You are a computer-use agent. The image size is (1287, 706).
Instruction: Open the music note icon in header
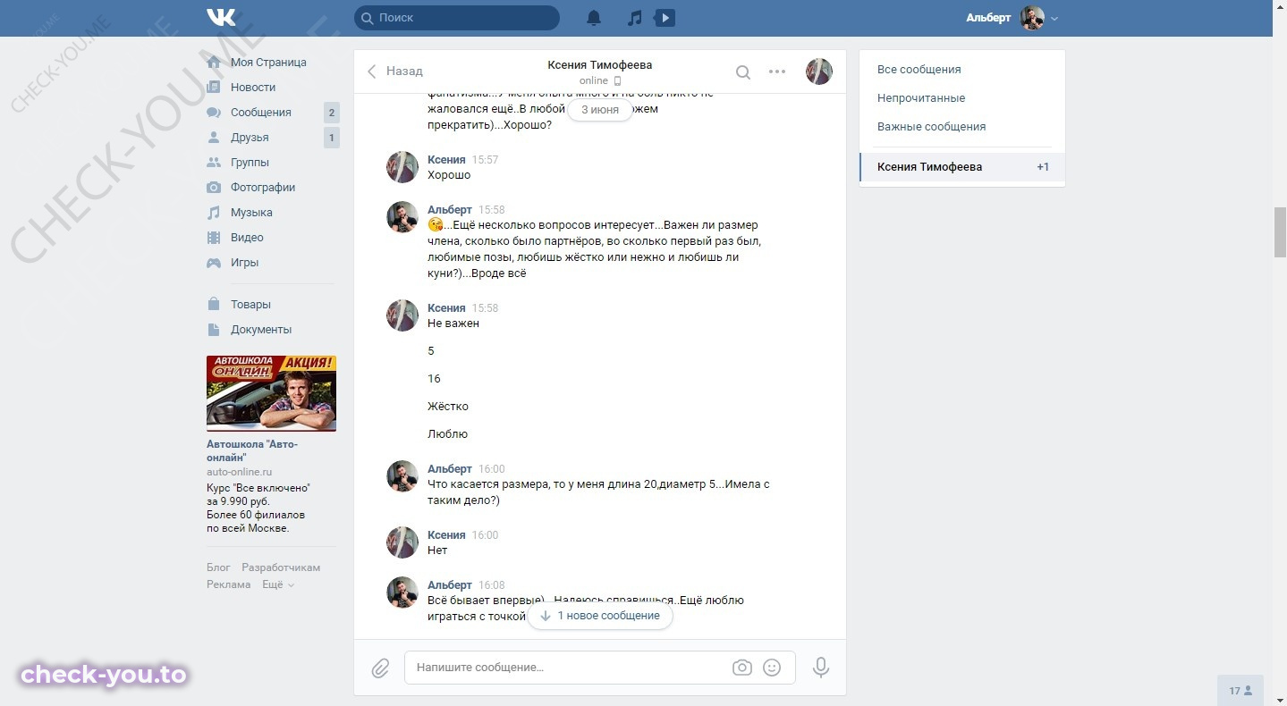635,18
